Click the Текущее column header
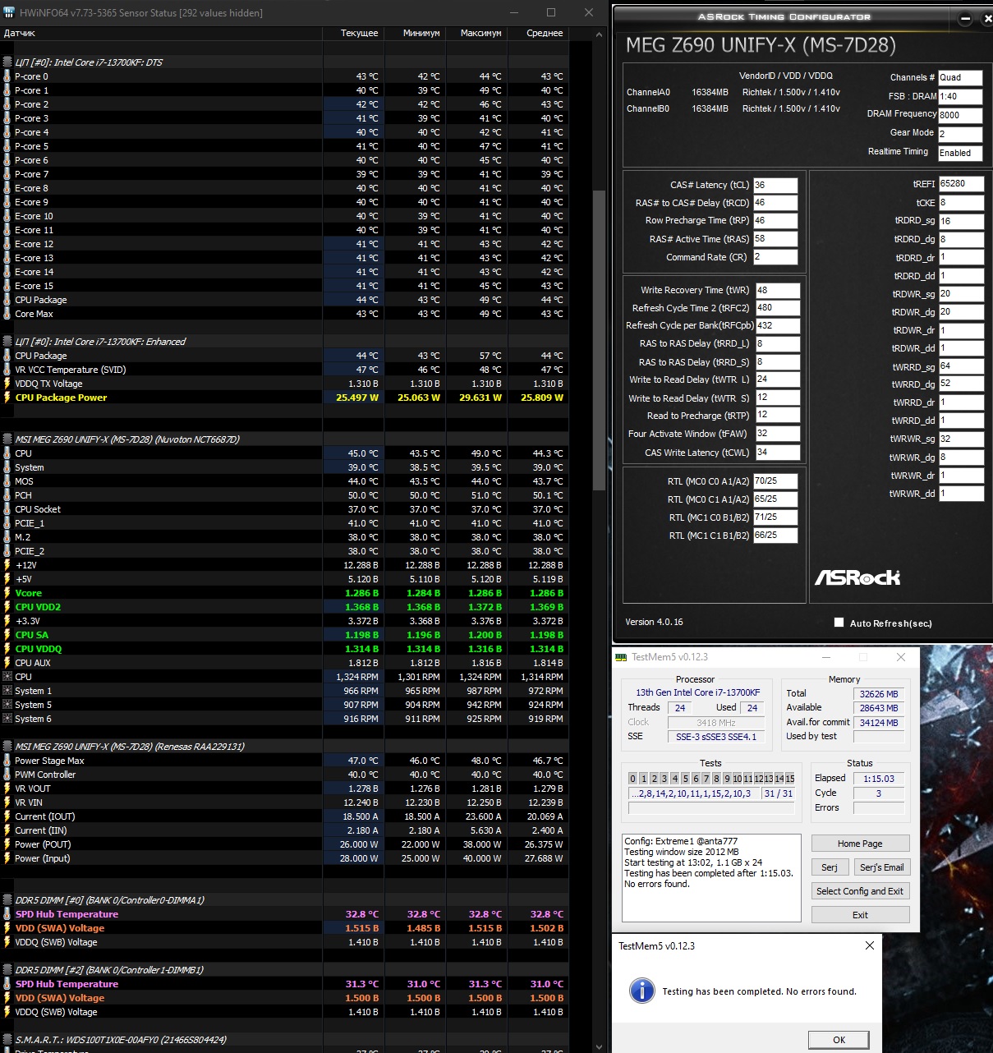This screenshot has height=1053, width=993. coord(353,33)
